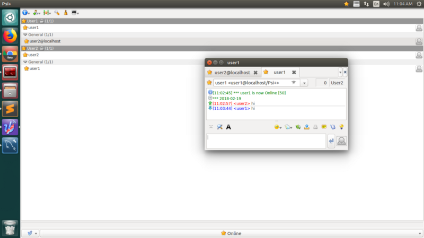Switch to the user2@localhost chat tab
The image size is (424, 238).
coord(233,72)
